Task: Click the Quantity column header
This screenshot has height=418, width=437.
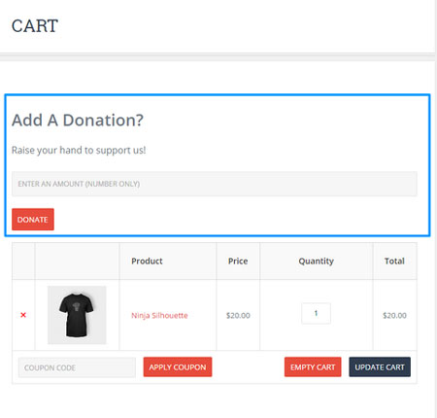Action: point(317,261)
